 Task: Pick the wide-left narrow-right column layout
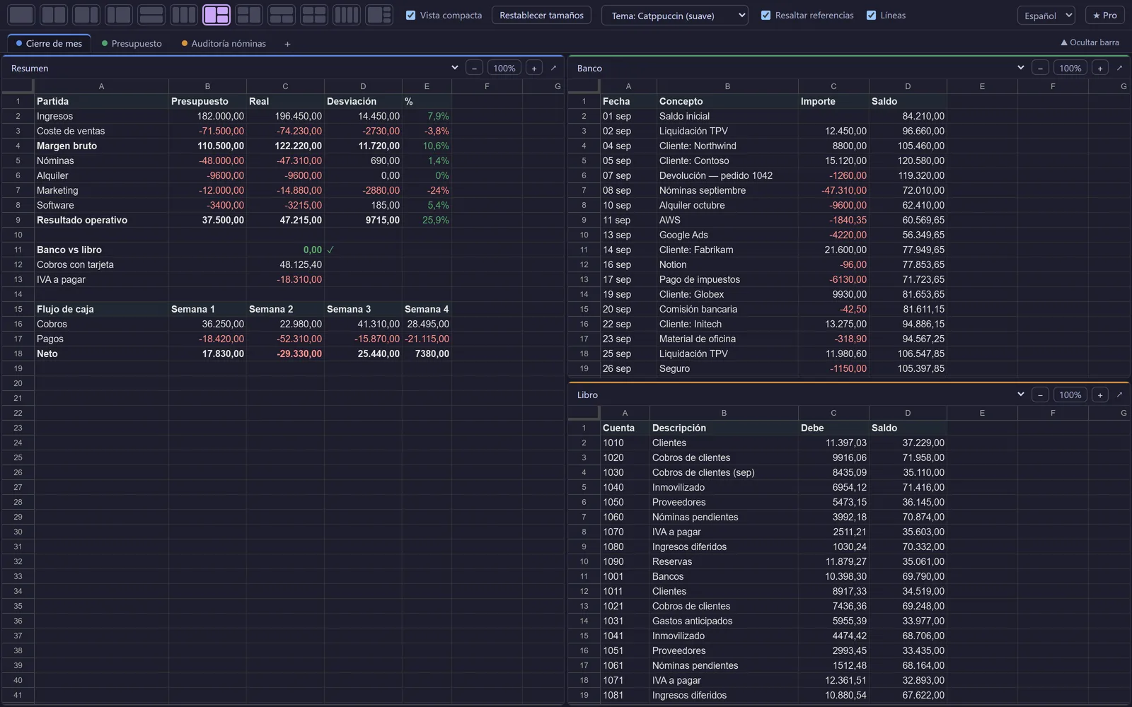(x=86, y=15)
